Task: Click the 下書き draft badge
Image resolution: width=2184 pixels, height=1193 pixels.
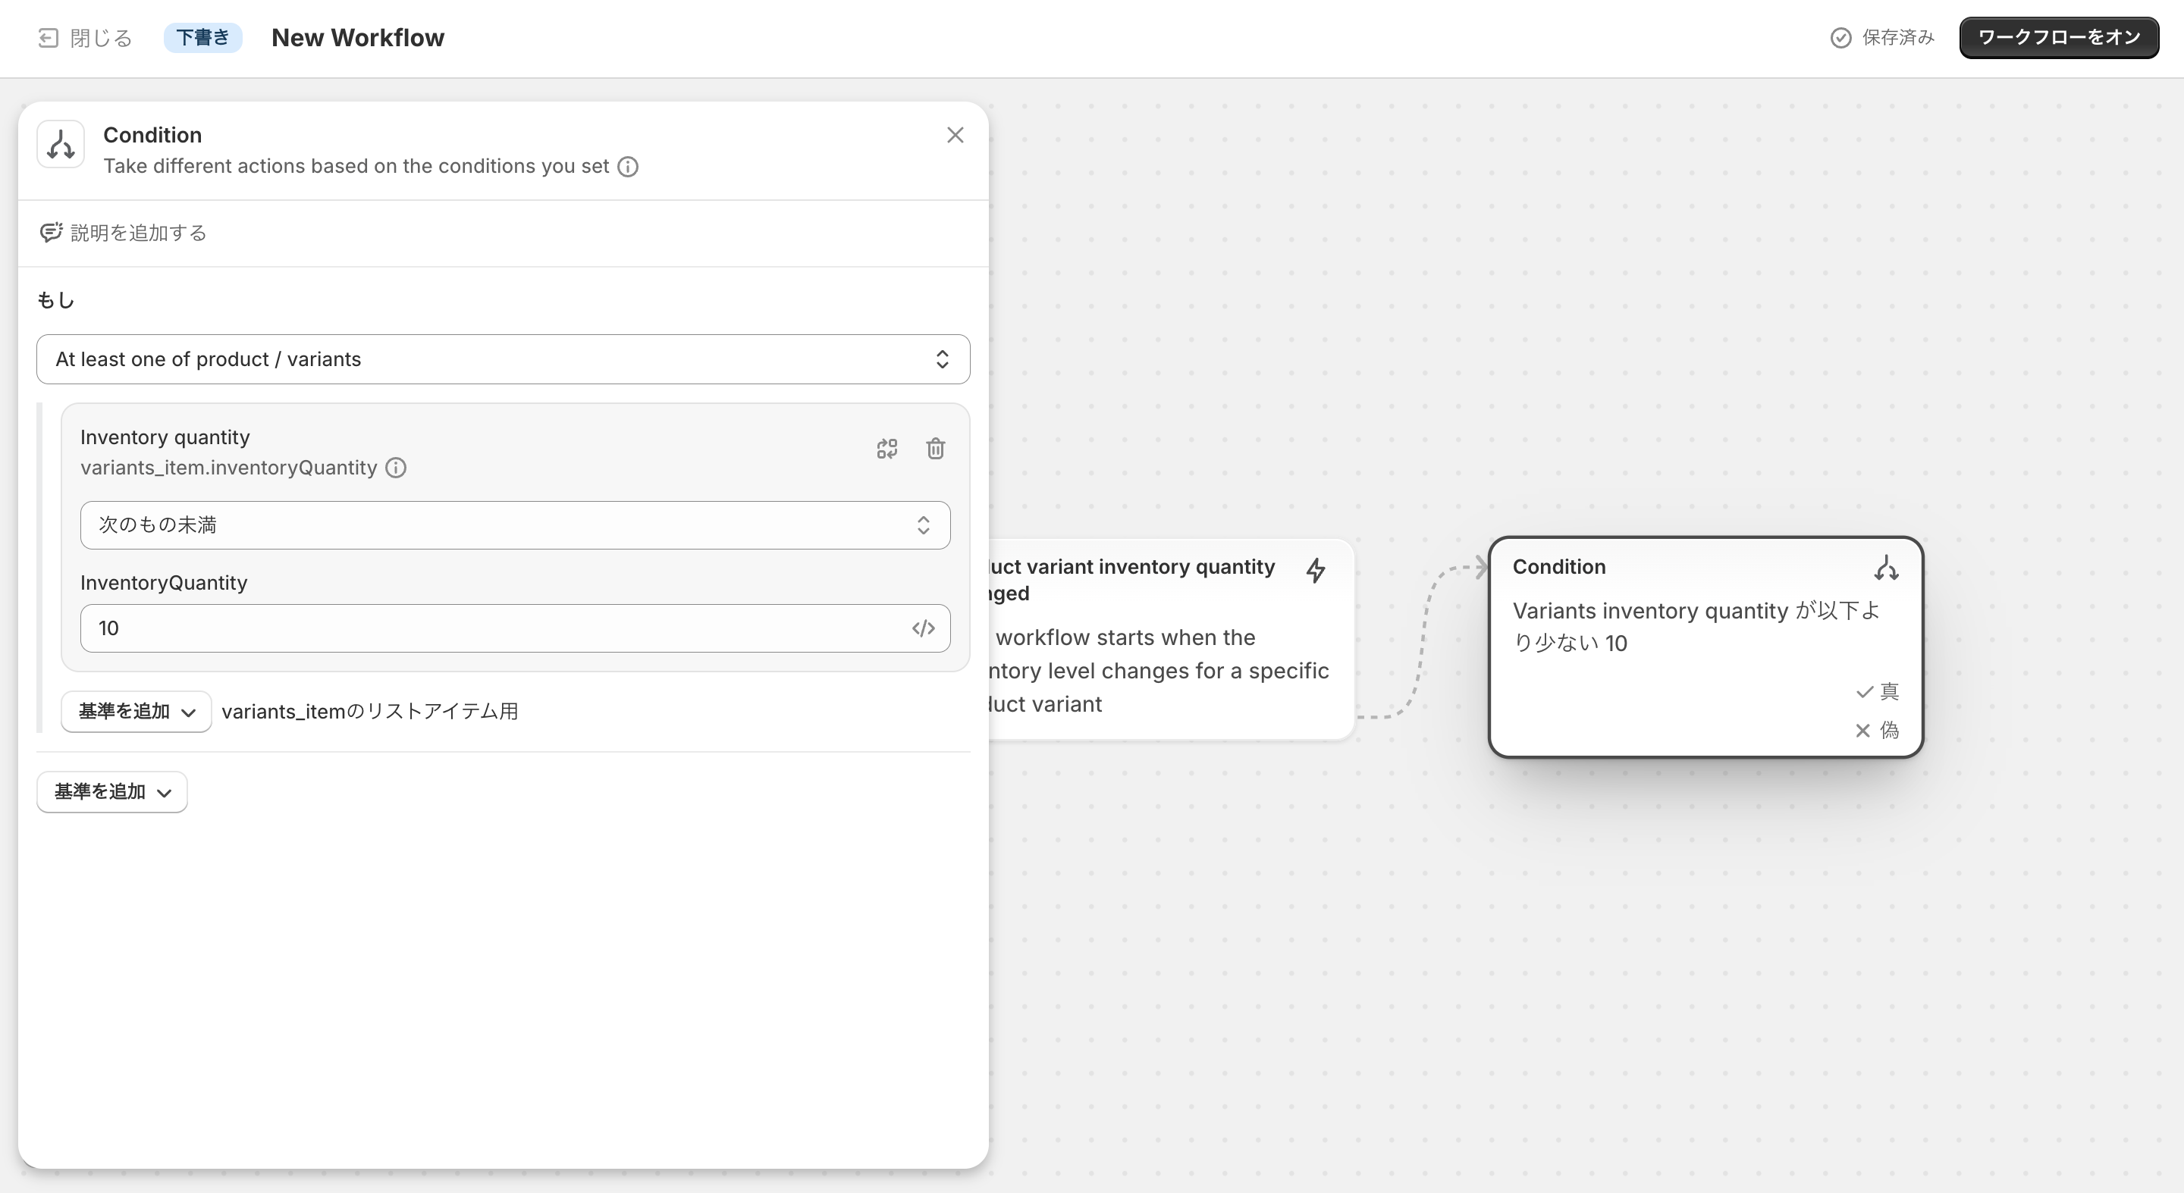Action: coord(202,37)
